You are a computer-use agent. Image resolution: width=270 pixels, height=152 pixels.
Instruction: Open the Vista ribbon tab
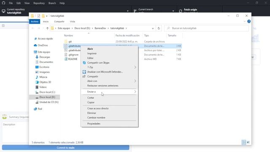(x=72, y=22)
